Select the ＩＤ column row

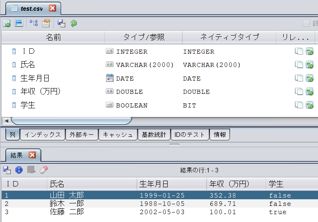[159, 51]
